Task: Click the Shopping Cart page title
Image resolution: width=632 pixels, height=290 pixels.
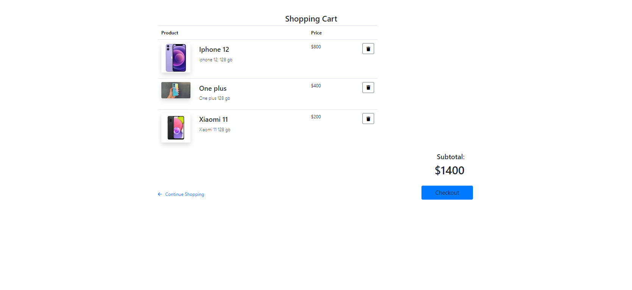Action: click(x=311, y=19)
